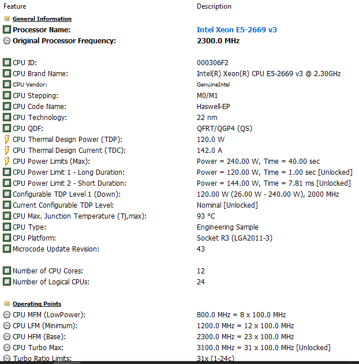Select the logical CPUs count 24
The width and height of the screenshot is (359, 364).
(201, 282)
